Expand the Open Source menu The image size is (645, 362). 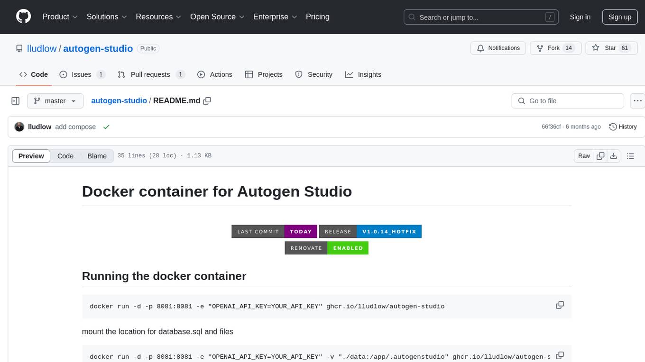click(217, 17)
